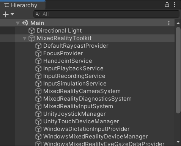This screenshot has height=146, width=181.
Task: Click the scroll up arrow
Action: pyautogui.click(x=178, y=23)
